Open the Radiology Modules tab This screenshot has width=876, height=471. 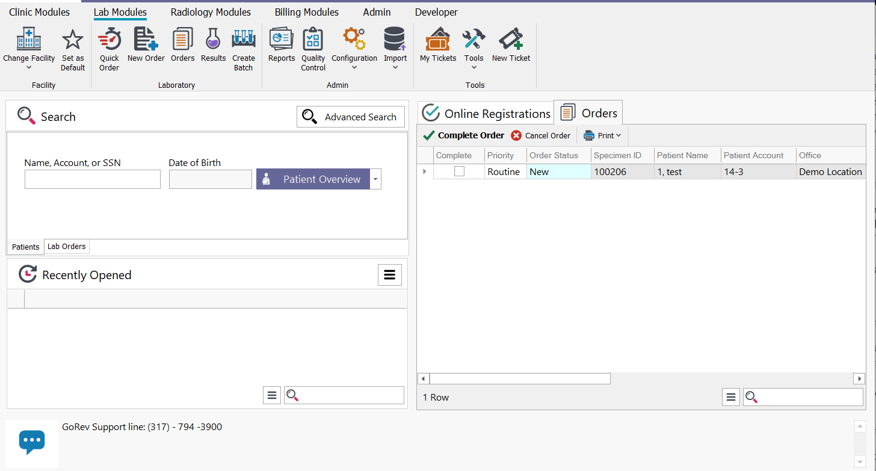(x=211, y=12)
